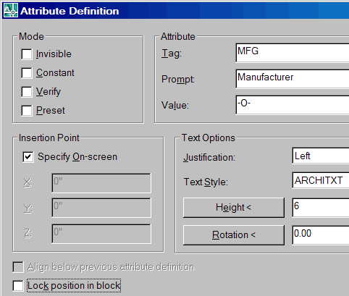
Task: Click the Attribute Definition title bar icon
Action: (x=10, y=11)
